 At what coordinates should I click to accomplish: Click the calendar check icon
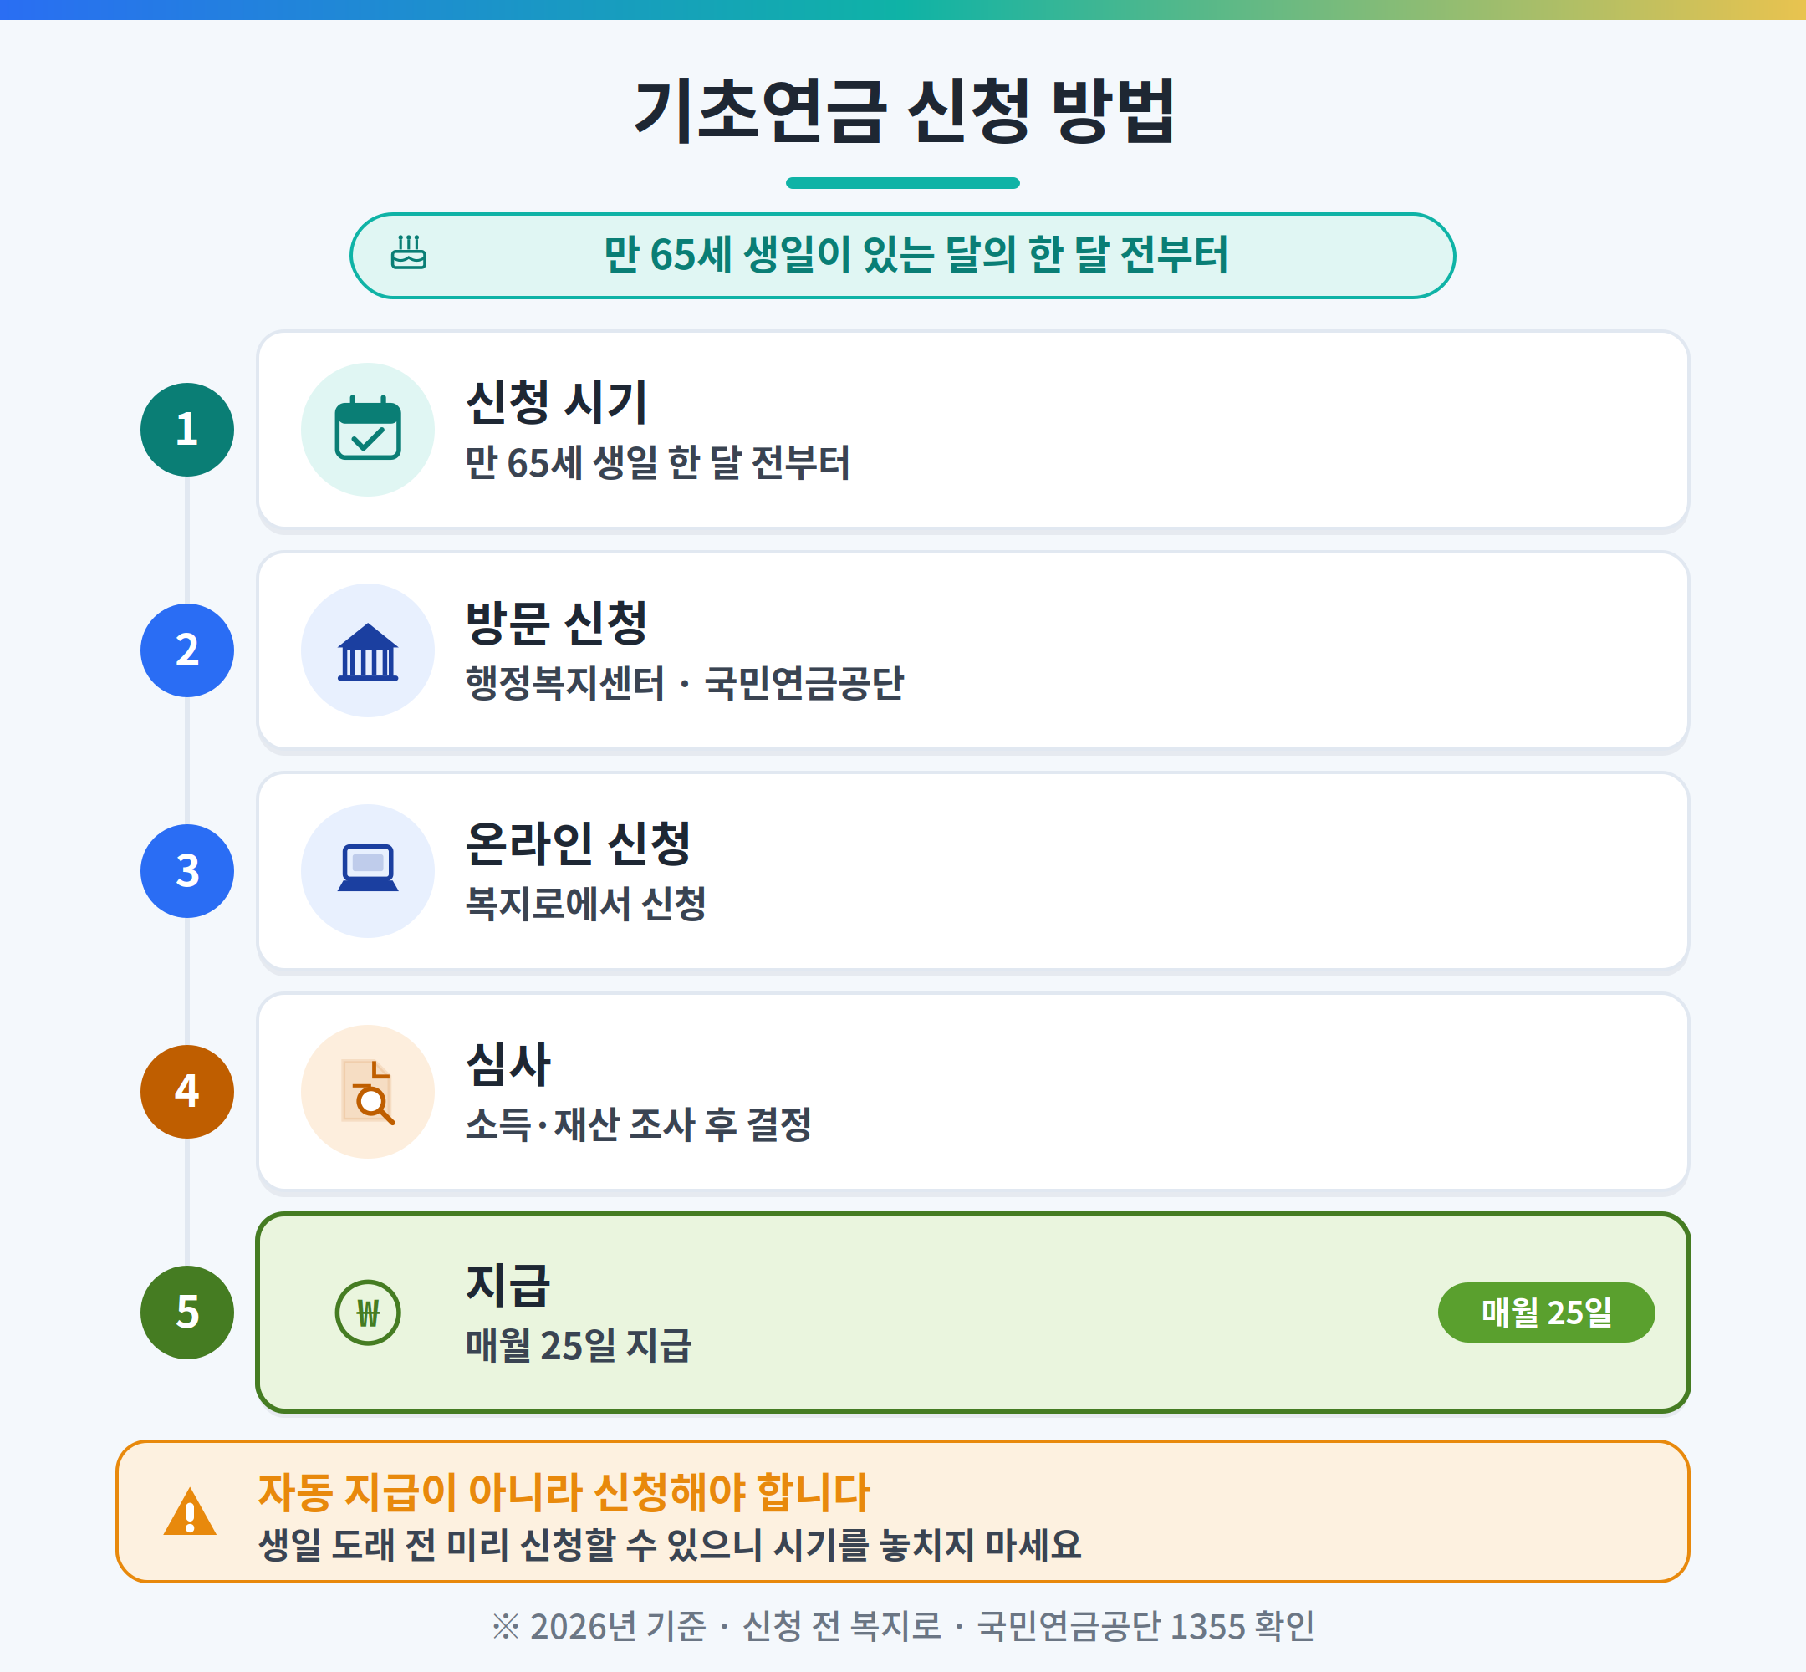pos(367,429)
